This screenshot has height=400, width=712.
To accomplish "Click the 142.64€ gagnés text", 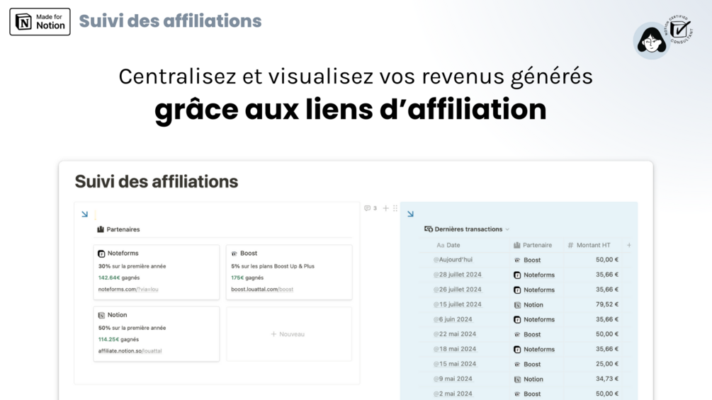I will click(x=119, y=278).
